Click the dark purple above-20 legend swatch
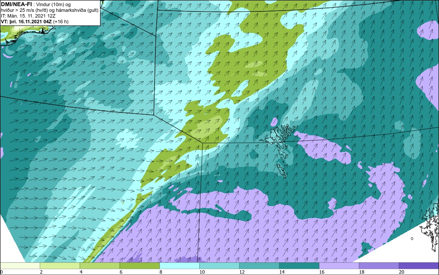The width and height of the screenshot is (439, 275). point(419,266)
